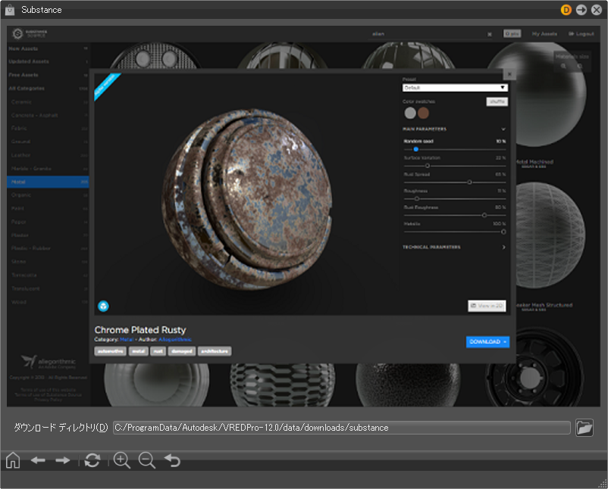608x489 pixels.
Task: Adjust the Metallic slider handle
Action: tap(503, 232)
